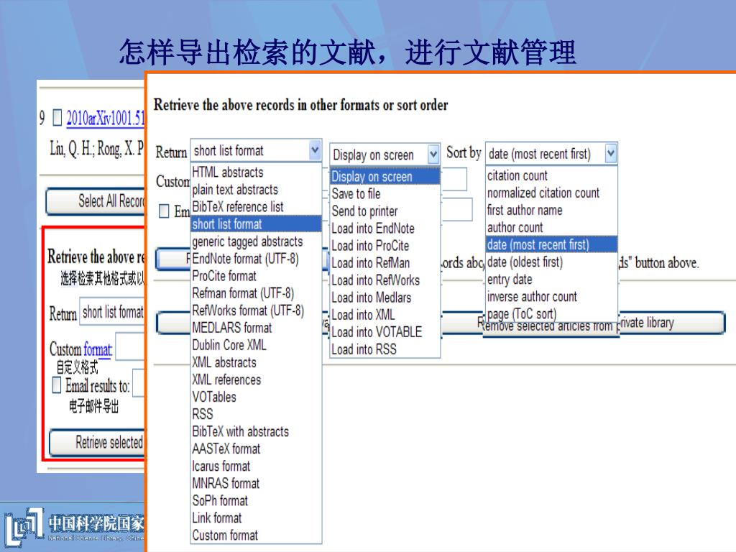Sort by entry date
Screen dimensions: 736x552
pyautogui.click(x=551, y=280)
